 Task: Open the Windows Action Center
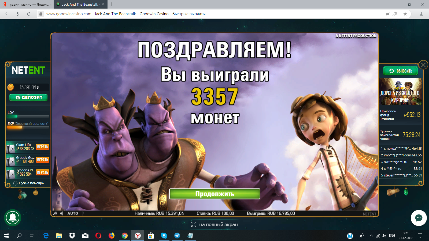point(420,236)
